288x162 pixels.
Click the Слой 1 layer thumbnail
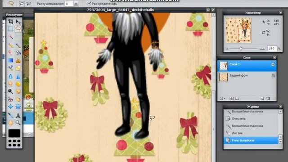point(224,66)
